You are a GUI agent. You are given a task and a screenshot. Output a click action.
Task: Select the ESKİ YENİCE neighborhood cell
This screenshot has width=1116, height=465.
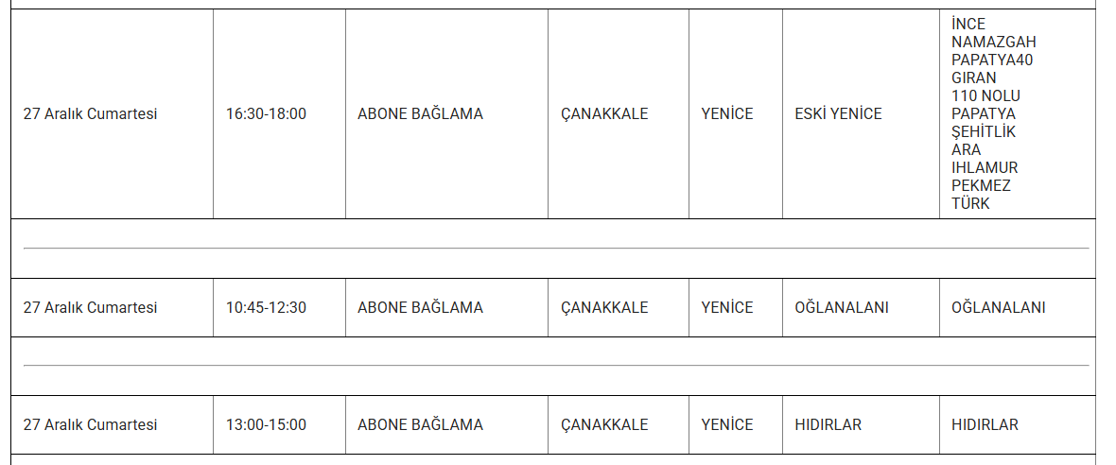click(838, 114)
